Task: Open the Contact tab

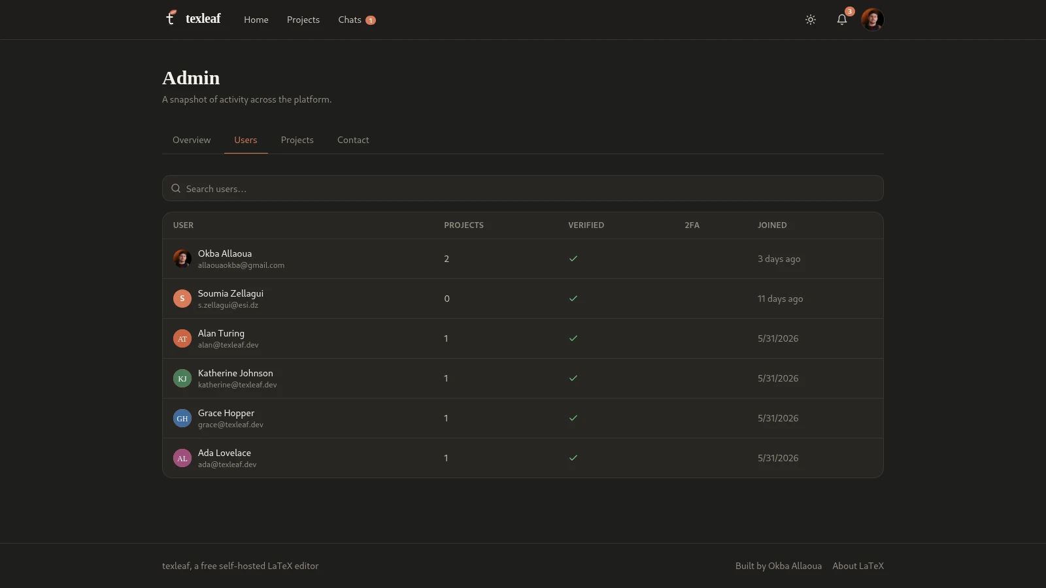Action: coord(353,140)
